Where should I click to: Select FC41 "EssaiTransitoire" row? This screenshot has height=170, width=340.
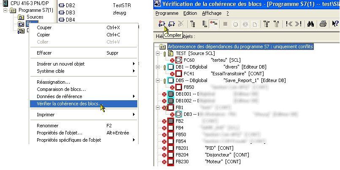point(224,74)
